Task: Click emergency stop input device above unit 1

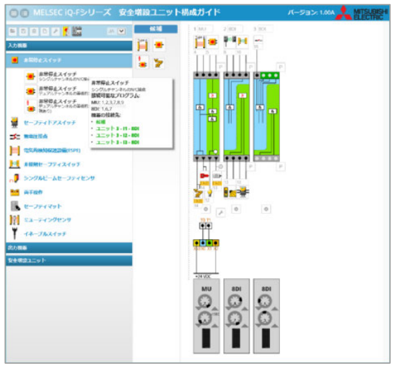Action: pyautogui.click(x=212, y=42)
